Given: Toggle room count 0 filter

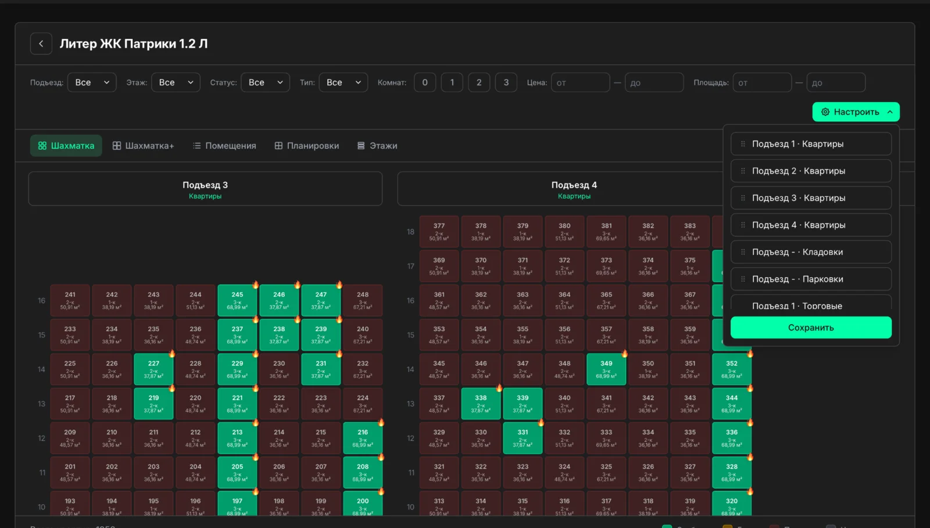Looking at the screenshot, I should pyautogui.click(x=425, y=82).
